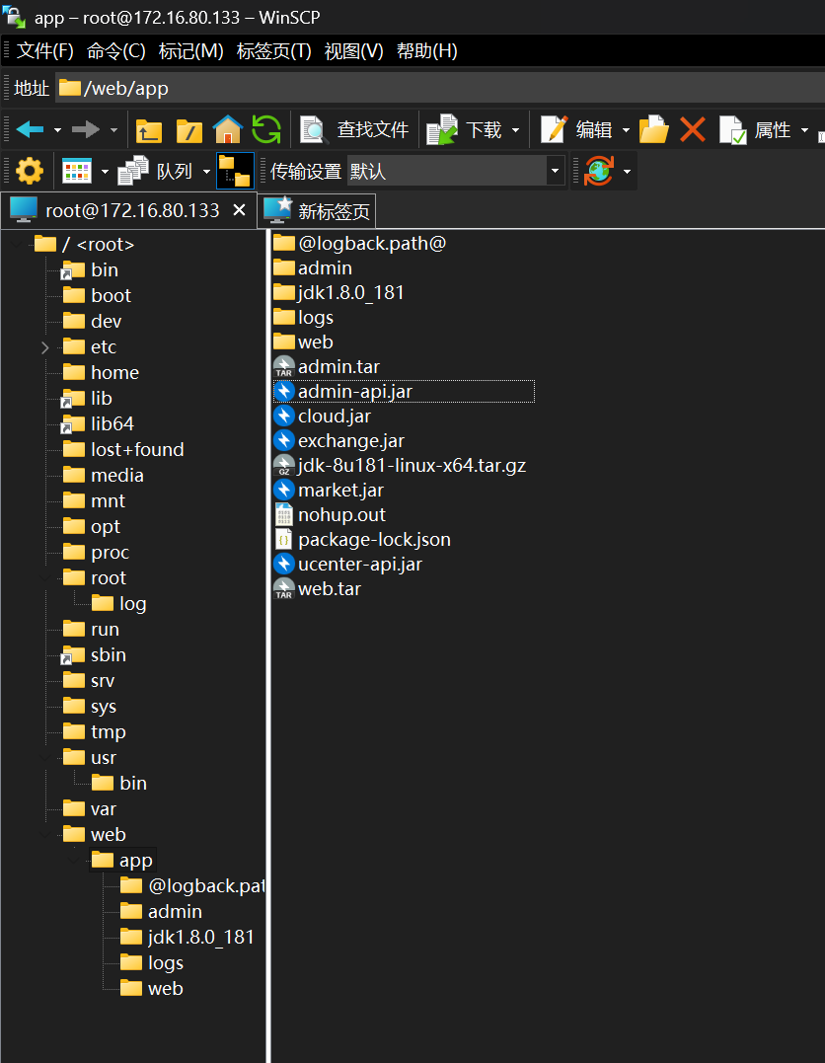825x1063 pixels.
Task: Click the 下载 button label
Action: pyautogui.click(x=484, y=129)
